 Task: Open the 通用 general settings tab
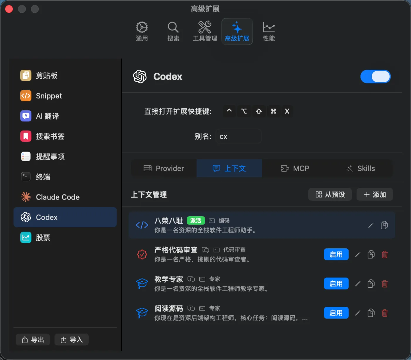pos(142,31)
